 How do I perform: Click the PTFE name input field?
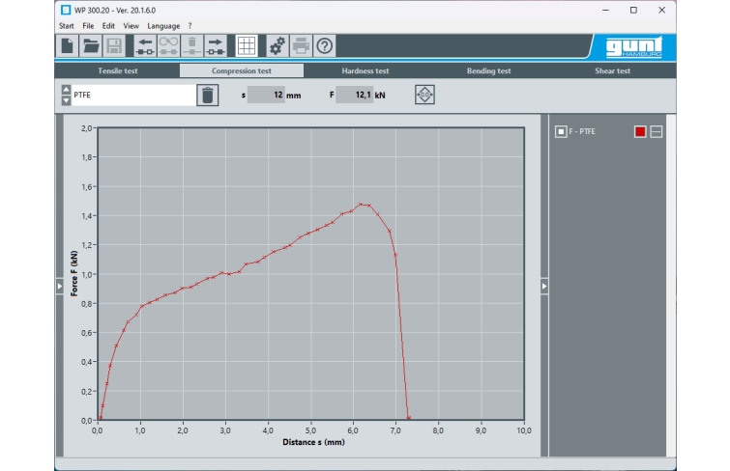132,95
